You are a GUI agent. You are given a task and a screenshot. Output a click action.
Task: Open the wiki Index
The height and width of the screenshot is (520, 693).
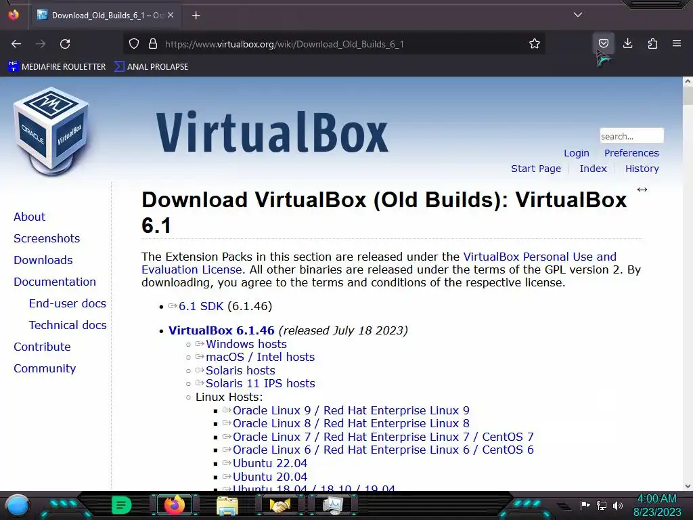(593, 169)
